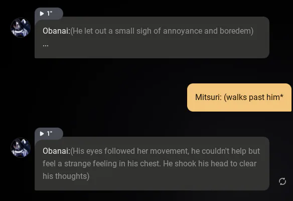Screen dimensions: 293x201
Task: Select the yellow Mitsuri message bubble
Action: [239, 97]
